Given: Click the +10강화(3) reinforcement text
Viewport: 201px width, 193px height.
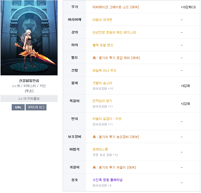Looking at the screenshot, I should (x=188, y=7).
